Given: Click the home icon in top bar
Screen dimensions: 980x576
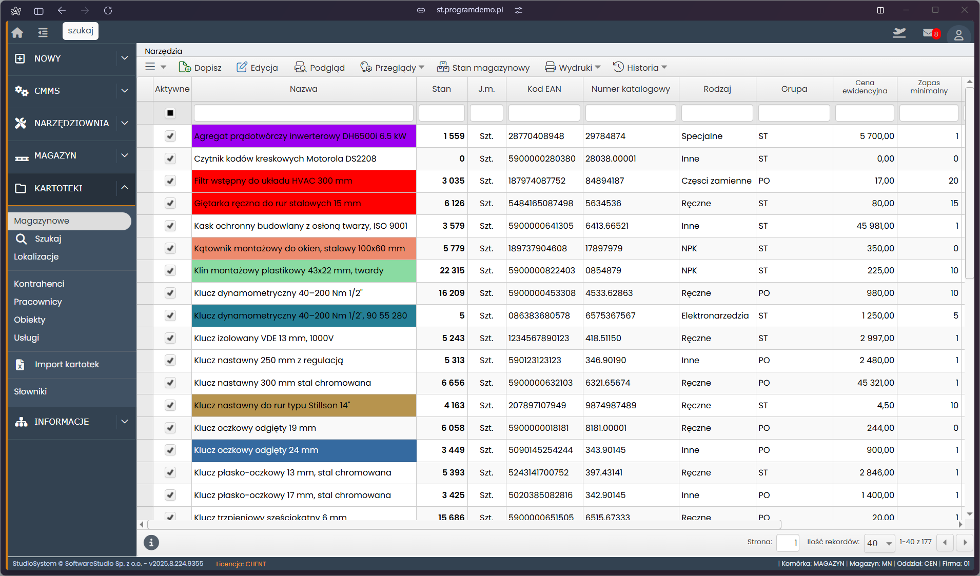Looking at the screenshot, I should tap(17, 32).
